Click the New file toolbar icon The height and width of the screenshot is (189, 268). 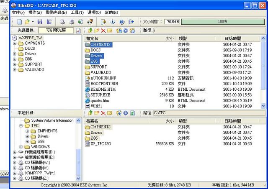point(20,22)
